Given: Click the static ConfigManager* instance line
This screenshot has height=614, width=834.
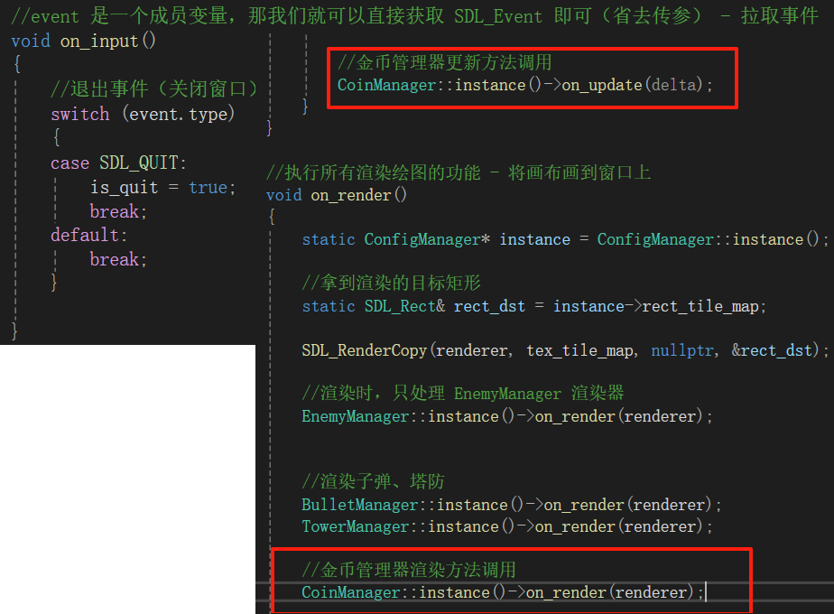Looking at the screenshot, I should (x=565, y=239).
